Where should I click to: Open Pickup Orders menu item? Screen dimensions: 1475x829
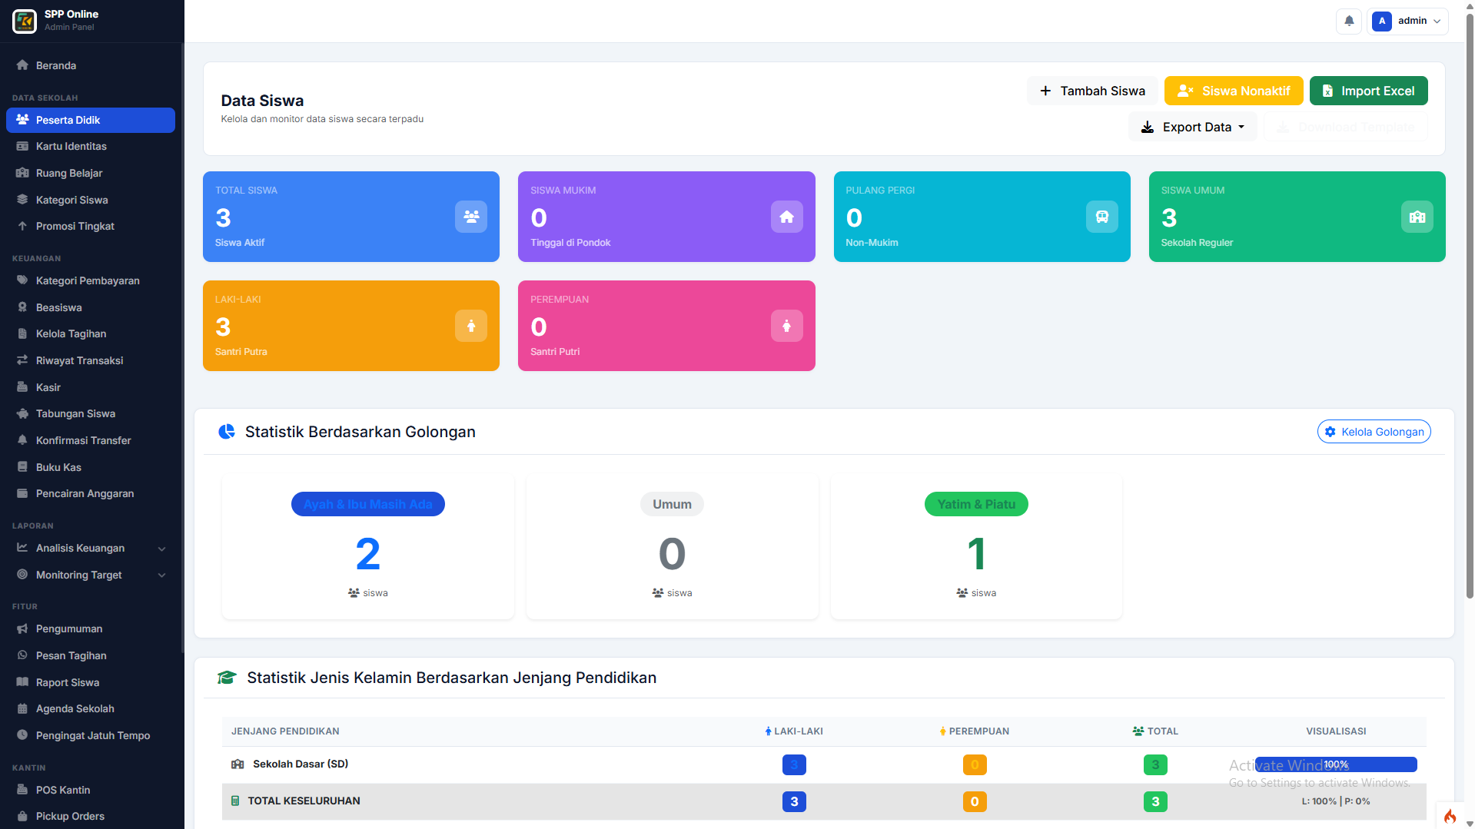pos(91,816)
